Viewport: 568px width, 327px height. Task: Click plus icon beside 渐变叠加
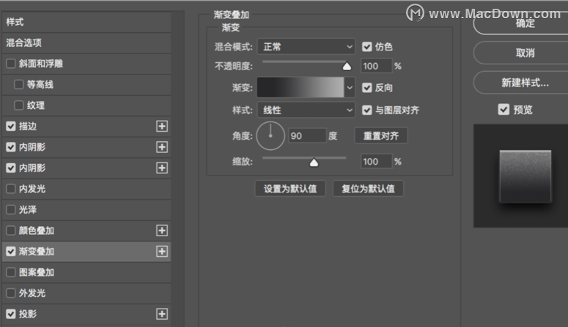coord(162,252)
